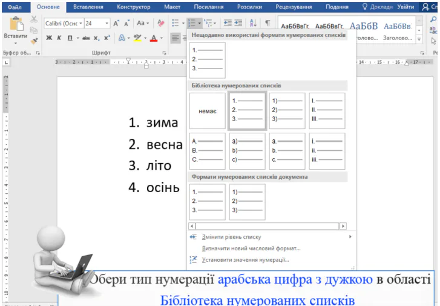Click the strikethrough (abc) icon
Viewport: 440px width, 306px height.
85,38
